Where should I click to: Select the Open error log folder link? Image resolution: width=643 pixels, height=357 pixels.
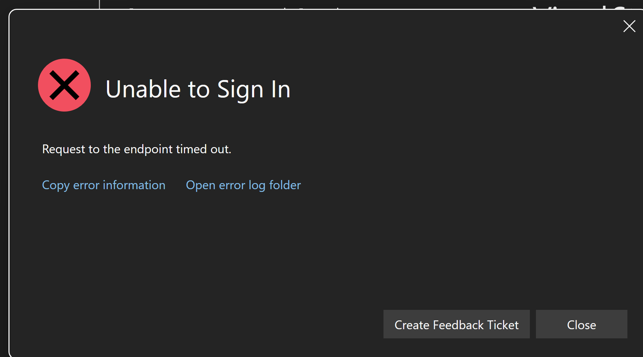pos(243,185)
